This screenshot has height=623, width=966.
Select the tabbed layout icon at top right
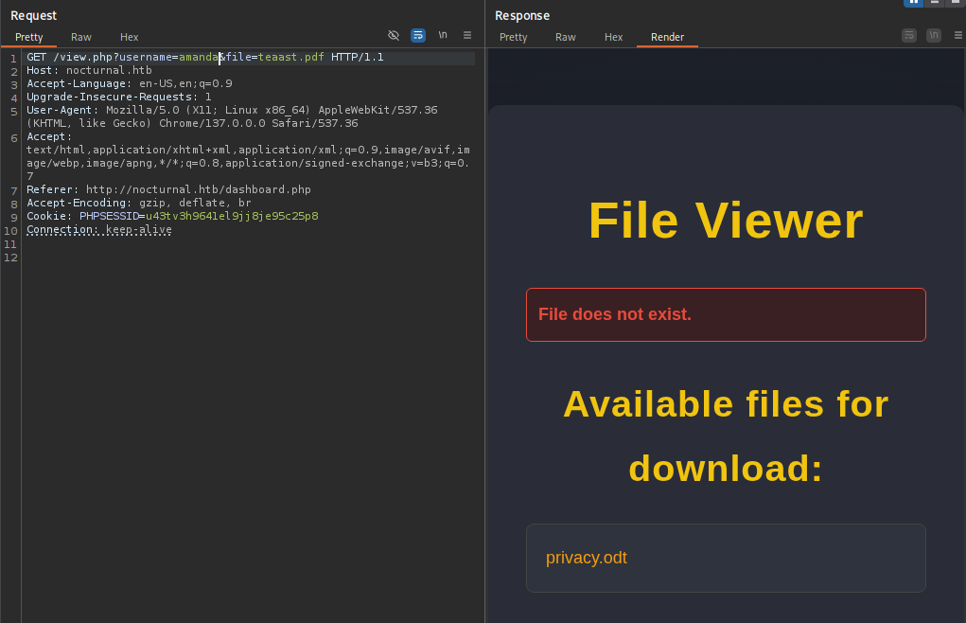click(x=954, y=3)
